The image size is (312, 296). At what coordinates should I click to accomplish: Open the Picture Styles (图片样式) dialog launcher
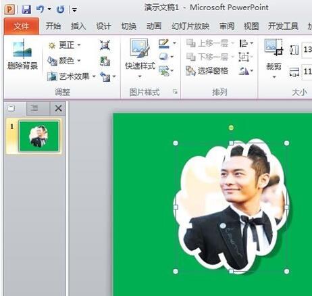click(175, 92)
